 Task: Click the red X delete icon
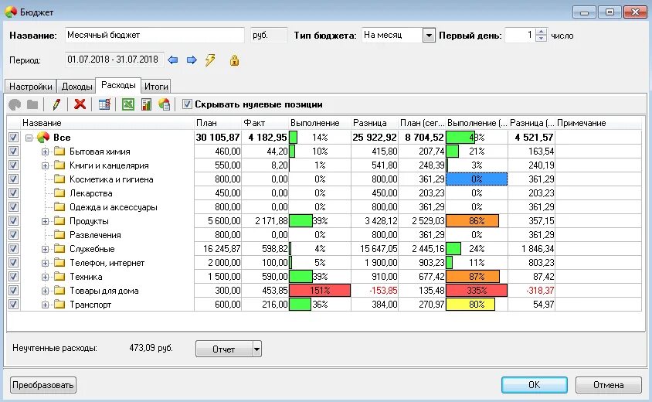(x=80, y=104)
